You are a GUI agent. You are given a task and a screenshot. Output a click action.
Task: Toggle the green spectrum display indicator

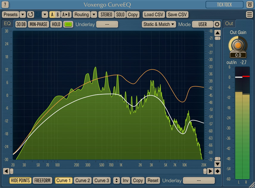pos(68,24)
